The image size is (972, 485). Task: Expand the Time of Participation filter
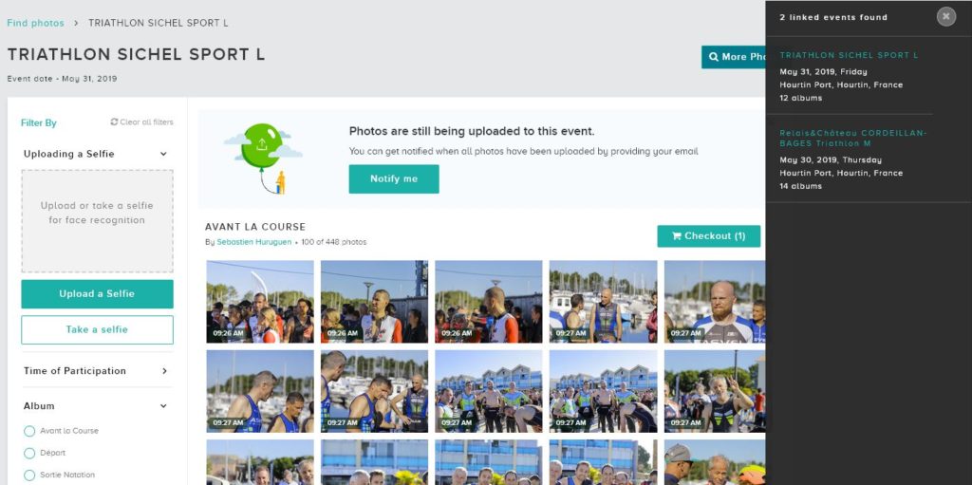pyautogui.click(x=164, y=371)
